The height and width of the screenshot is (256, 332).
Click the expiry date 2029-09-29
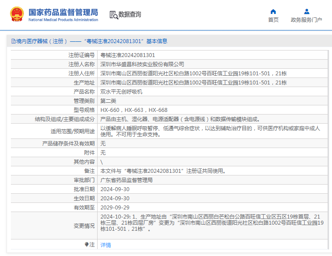115,208
